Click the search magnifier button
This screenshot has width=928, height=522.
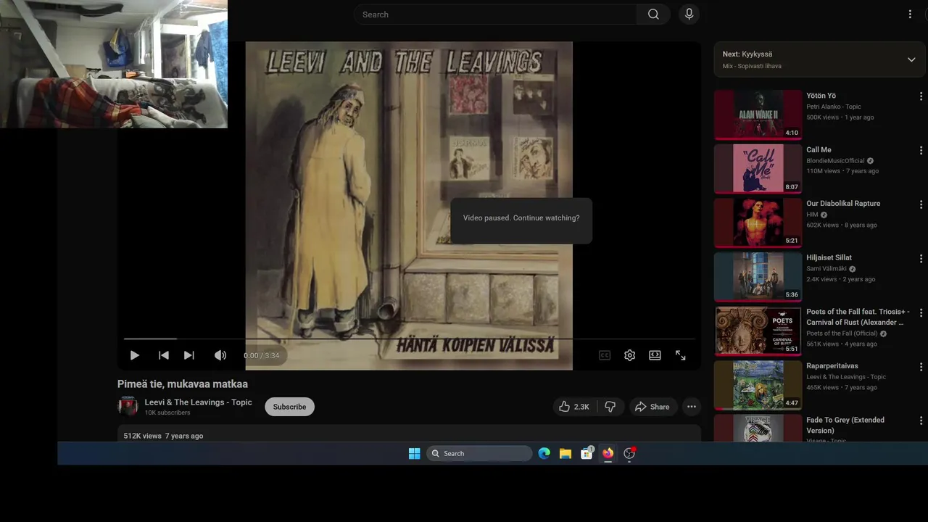653,14
